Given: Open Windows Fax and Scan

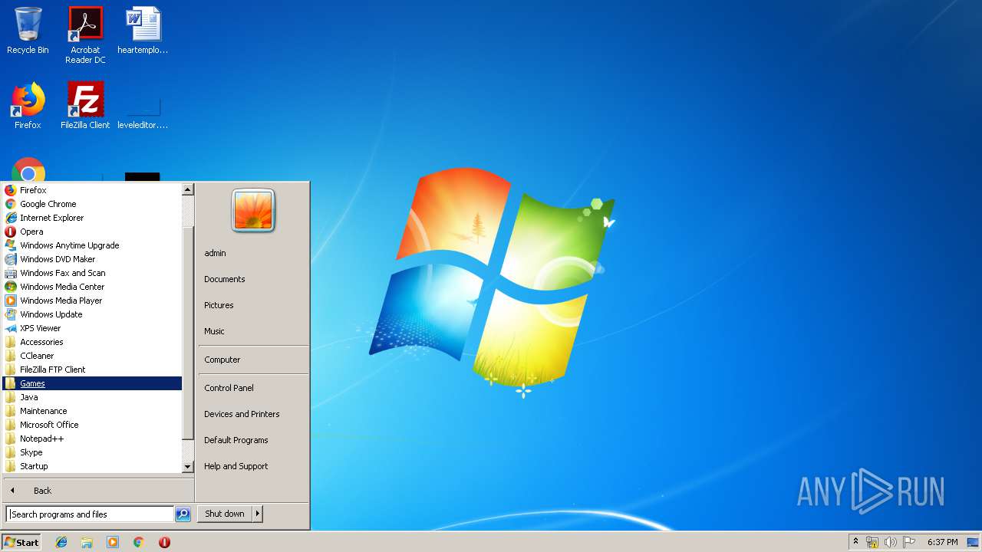Looking at the screenshot, I should click(92, 273).
